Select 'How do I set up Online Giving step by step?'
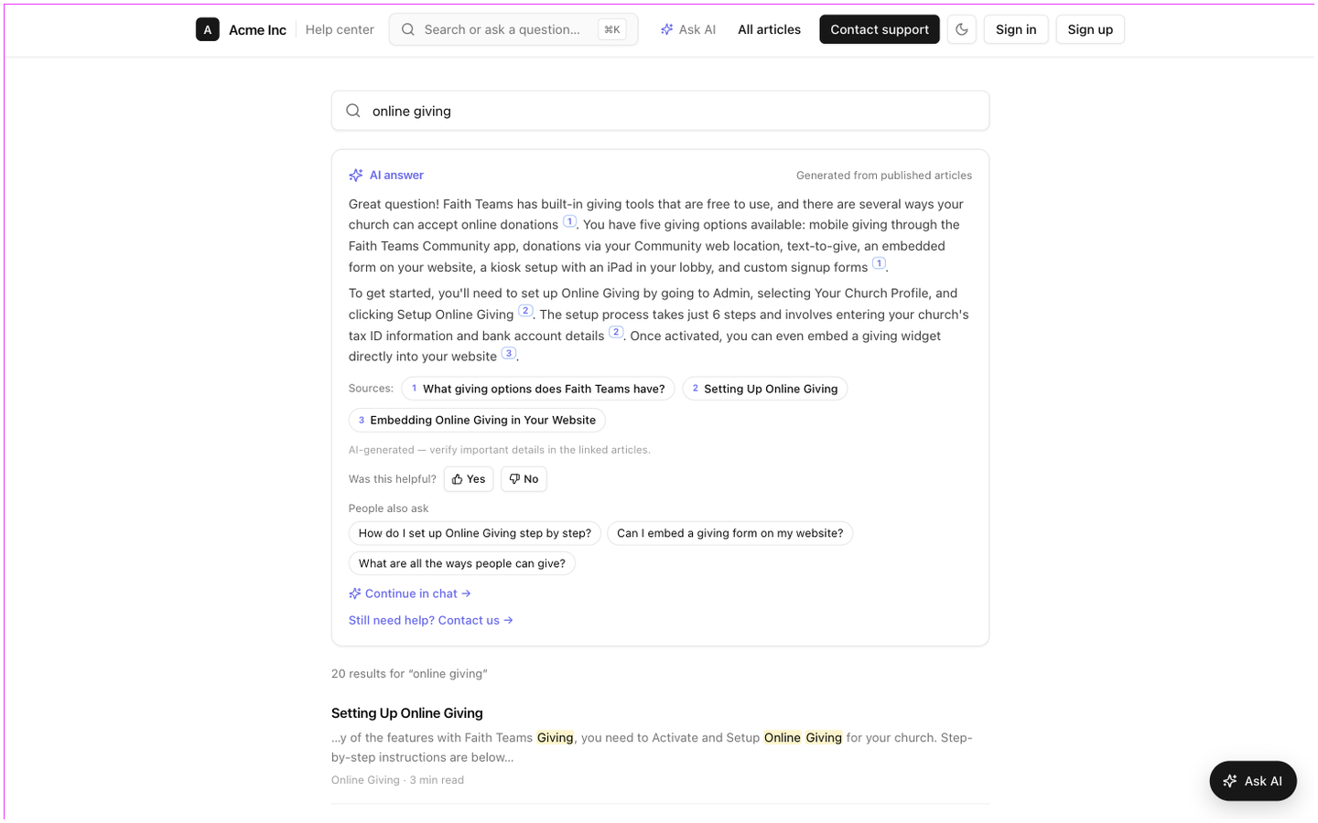The width and height of the screenshot is (1318, 823). tap(475, 533)
